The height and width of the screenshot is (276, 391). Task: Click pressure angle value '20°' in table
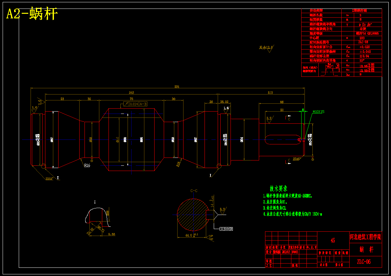362,60
